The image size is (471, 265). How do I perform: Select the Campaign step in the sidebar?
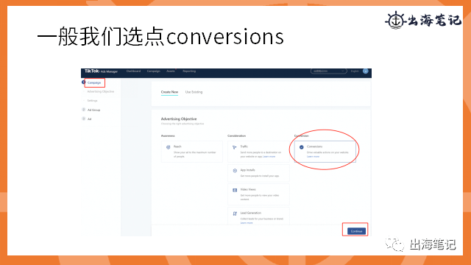pos(94,82)
